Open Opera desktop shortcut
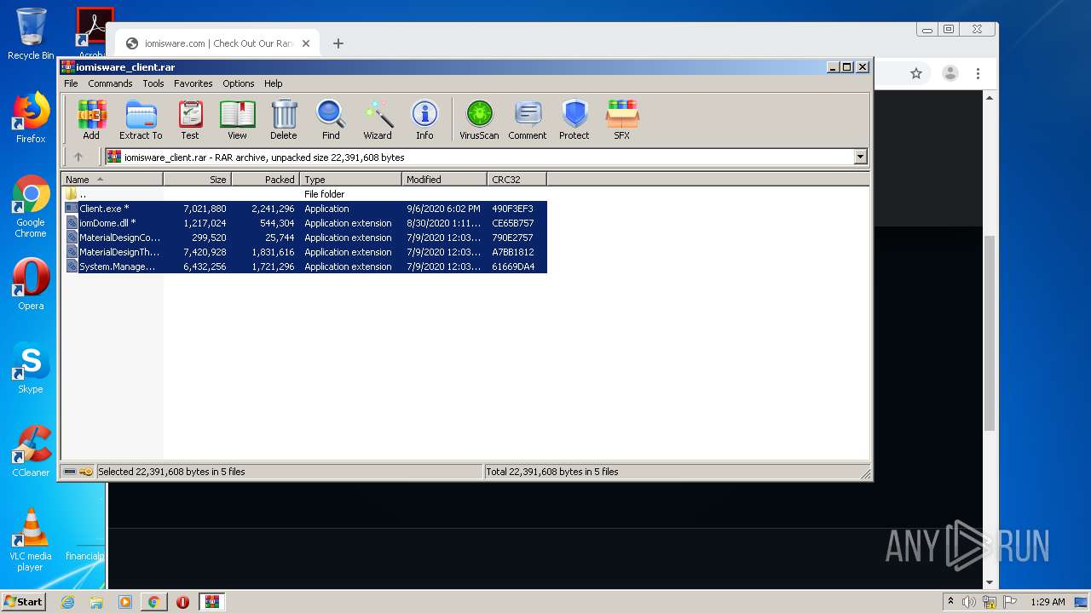 tap(31, 284)
